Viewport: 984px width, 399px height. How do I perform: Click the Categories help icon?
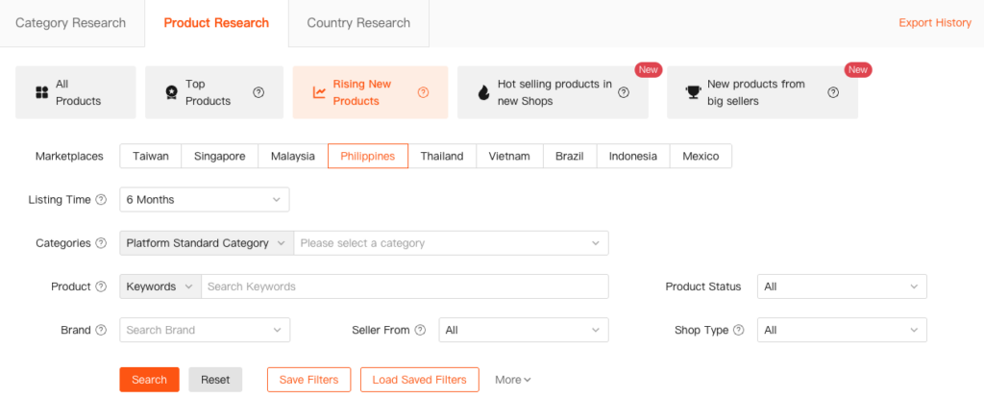click(x=101, y=243)
